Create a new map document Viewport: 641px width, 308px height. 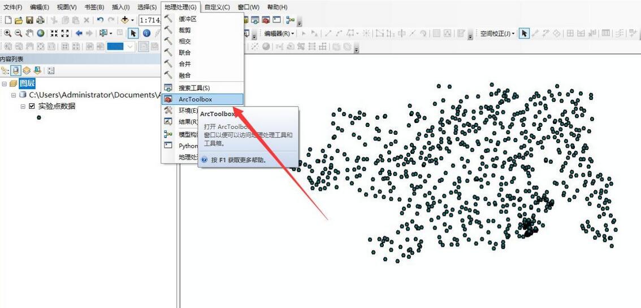[x=8, y=20]
